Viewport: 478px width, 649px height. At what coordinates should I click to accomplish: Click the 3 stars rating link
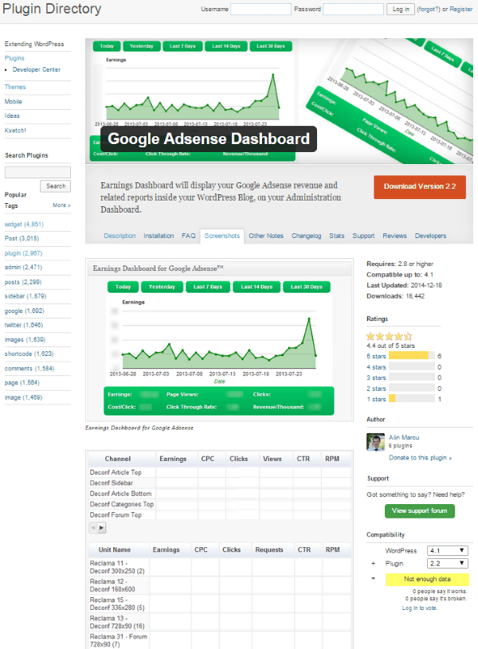(376, 378)
